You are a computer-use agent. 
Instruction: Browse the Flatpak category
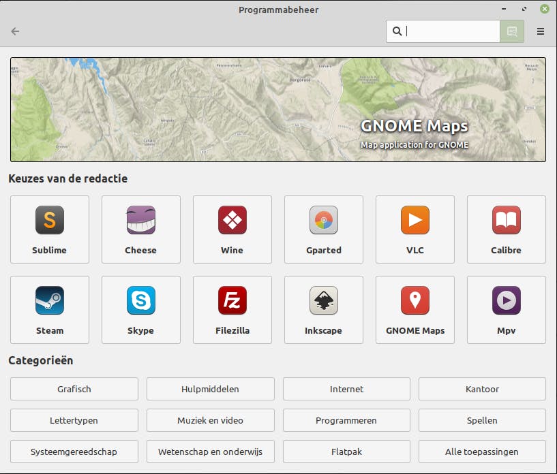pos(346,452)
